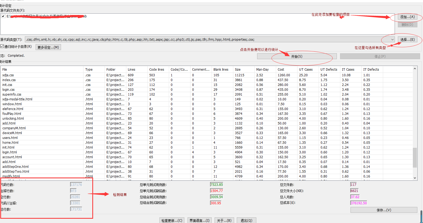Sort by the Man-Day column header
The height and width of the screenshot is (223, 423).
[x=265, y=69]
